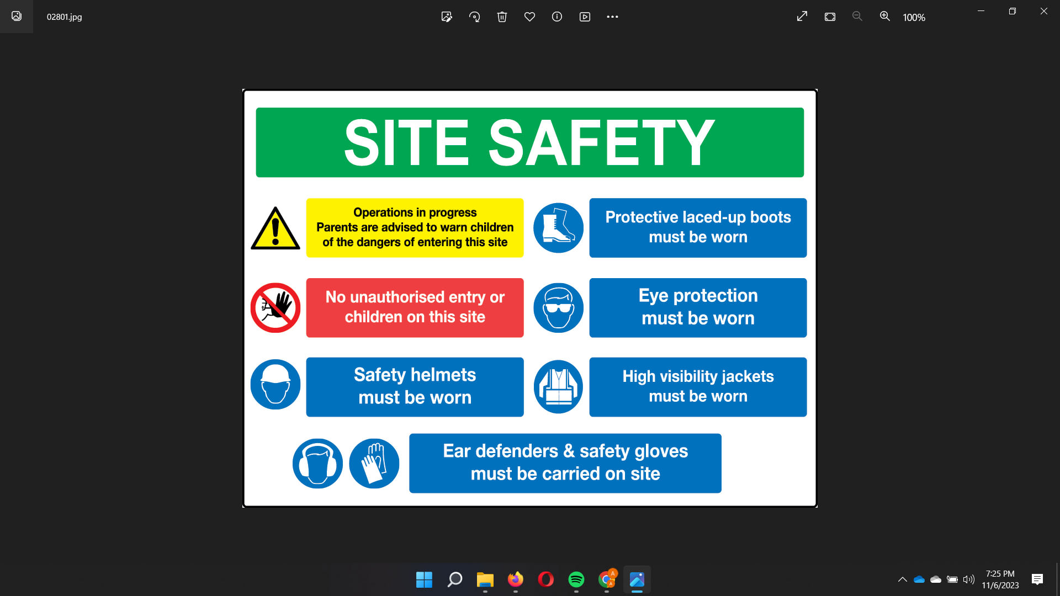1060x596 pixels.
Task: Zoom in on the image
Action: [884, 17]
